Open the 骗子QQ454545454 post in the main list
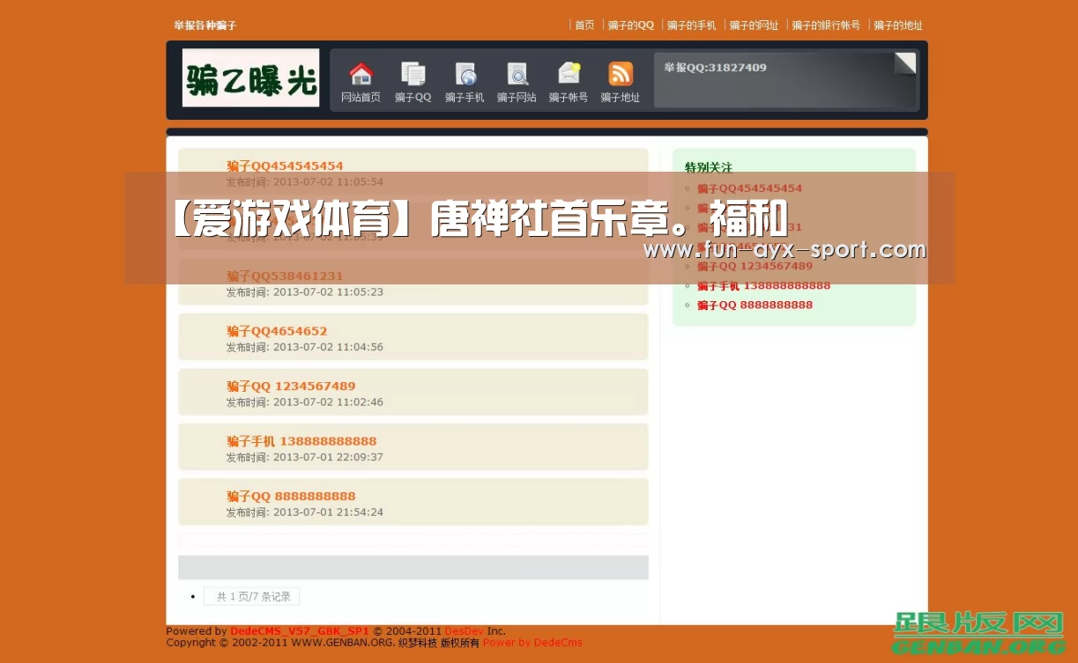Viewport: 1078px width, 663px height. (285, 166)
